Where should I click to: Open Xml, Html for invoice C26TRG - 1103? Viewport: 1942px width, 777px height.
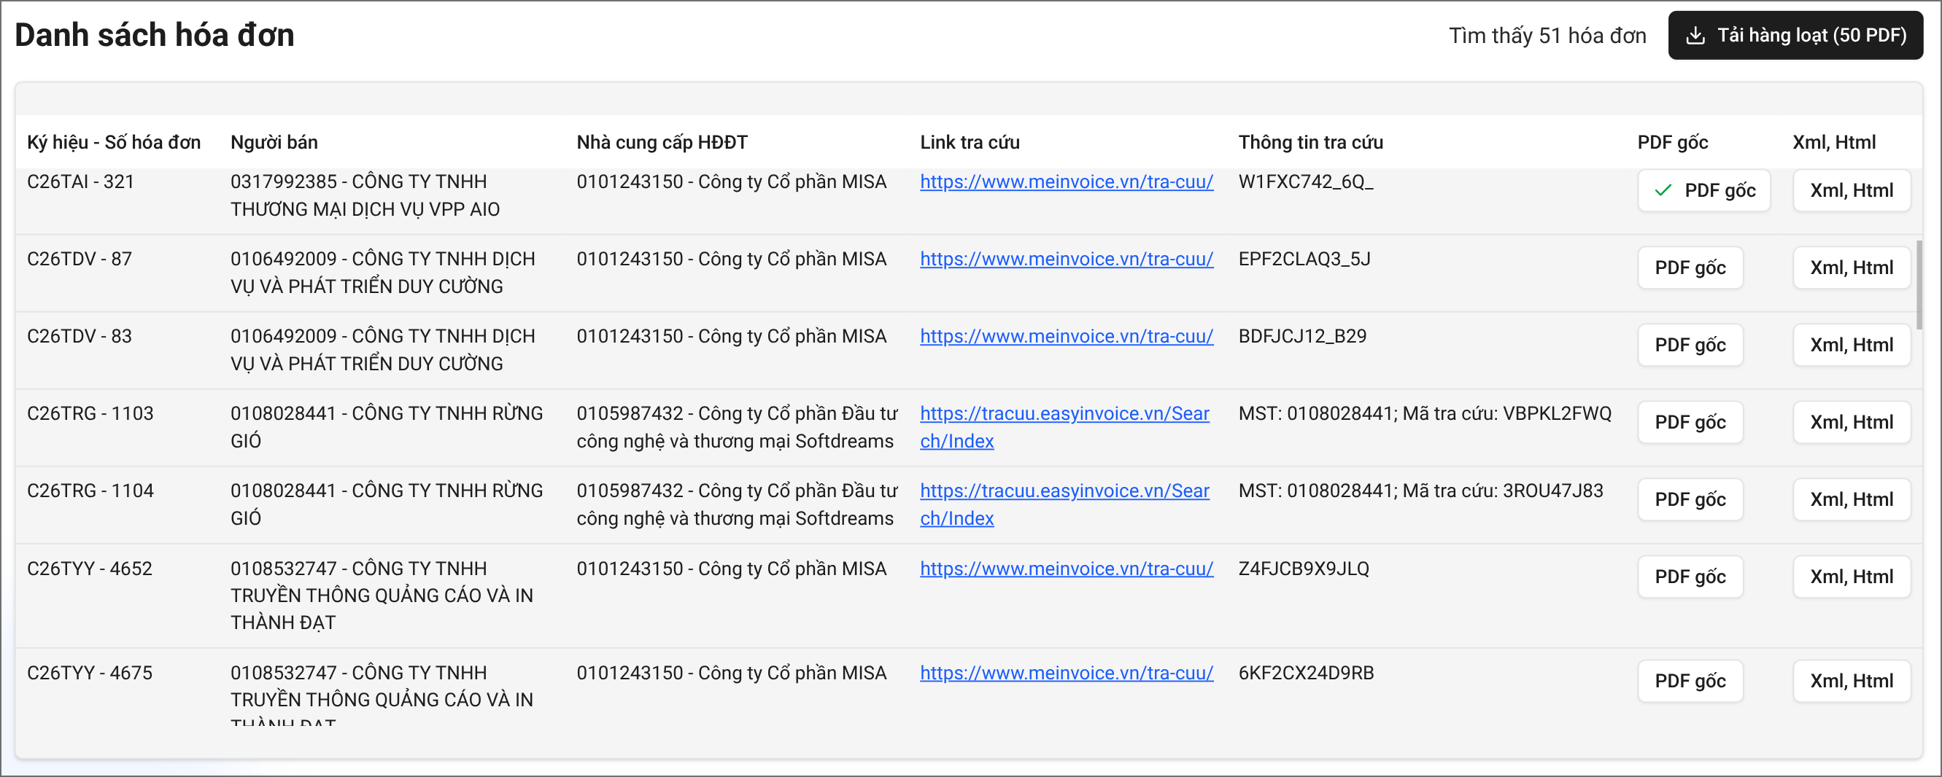point(1851,422)
